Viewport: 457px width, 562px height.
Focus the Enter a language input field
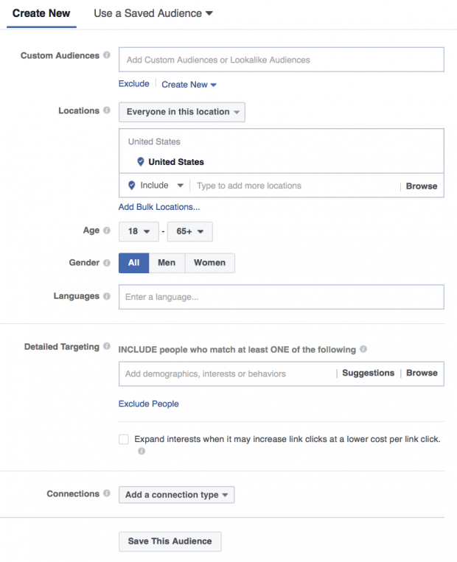click(282, 297)
